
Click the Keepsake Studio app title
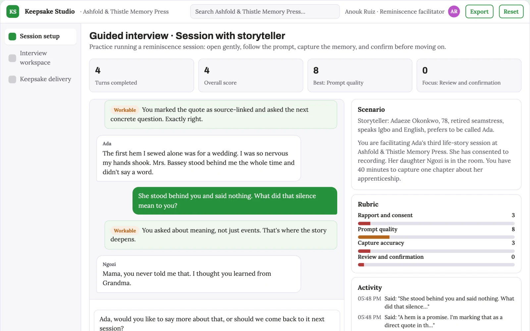(x=50, y=12)
